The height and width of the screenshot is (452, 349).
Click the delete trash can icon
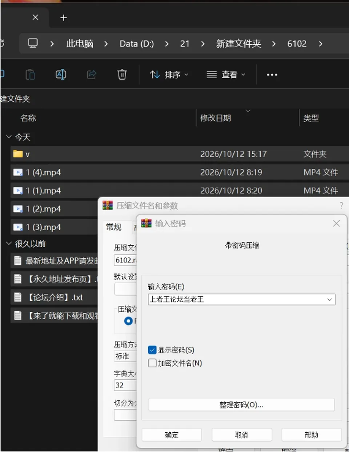(x=122, y=75)
